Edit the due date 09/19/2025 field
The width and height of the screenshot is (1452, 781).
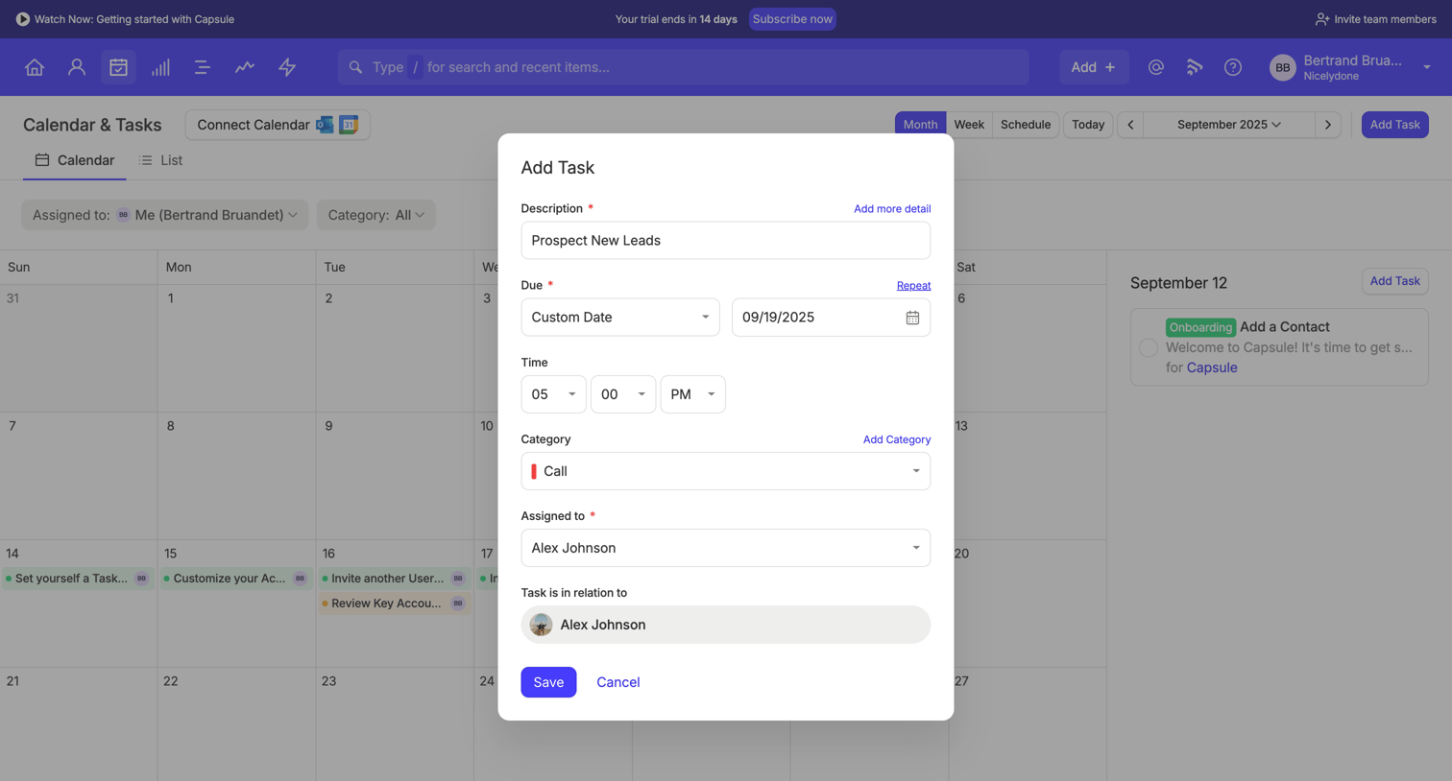point(831,318)
